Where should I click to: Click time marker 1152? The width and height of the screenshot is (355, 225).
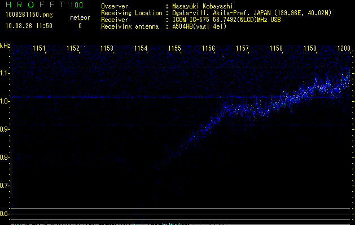tap(73, 48)
